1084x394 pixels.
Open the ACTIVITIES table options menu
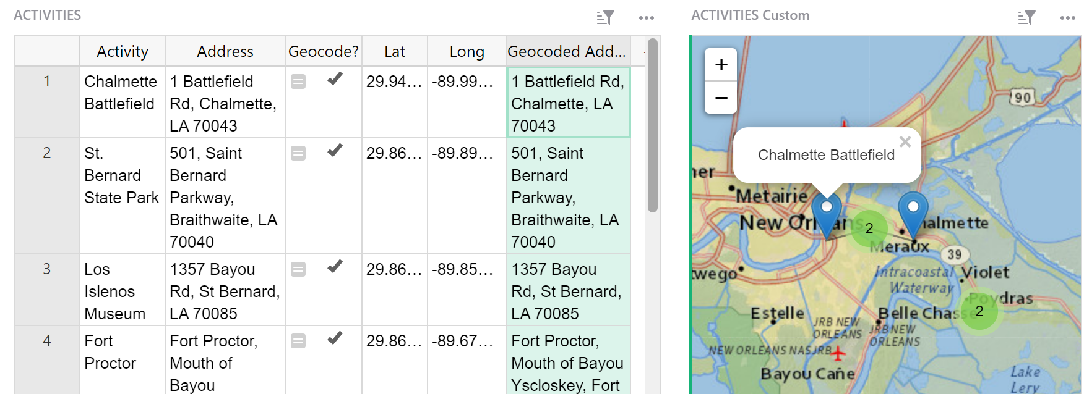[646, 18]
